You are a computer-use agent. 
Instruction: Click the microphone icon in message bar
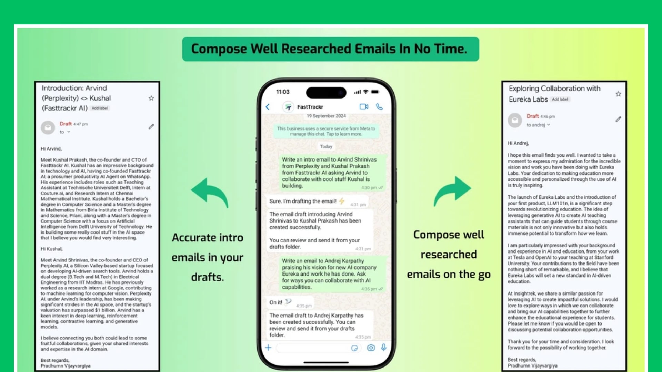coord(383,348)
